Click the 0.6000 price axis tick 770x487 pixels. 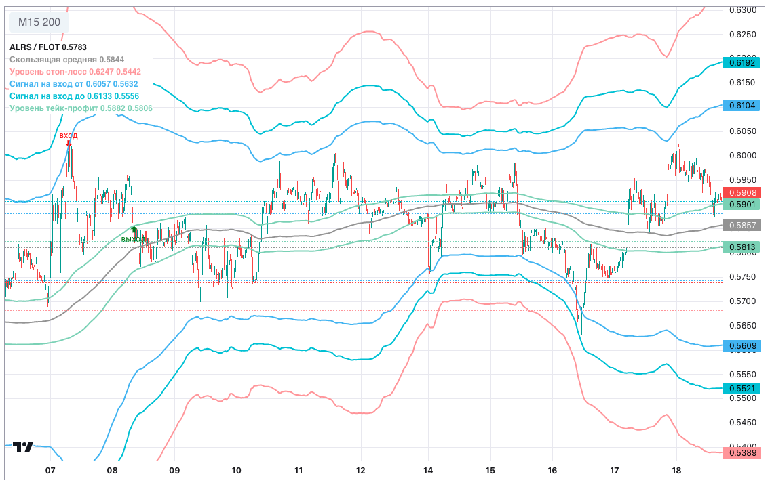[742, 156]
